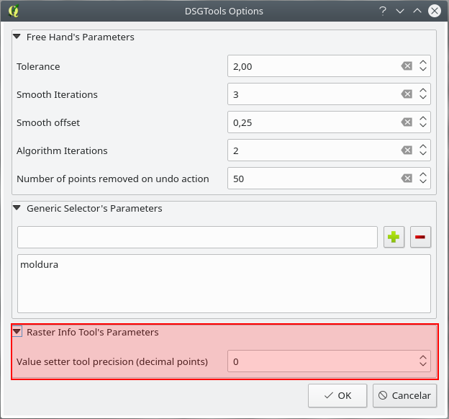The width and height of the screenshot is (449, 419).
Task: Maximize the dialog with the up chevron
Action: point(417,12)
